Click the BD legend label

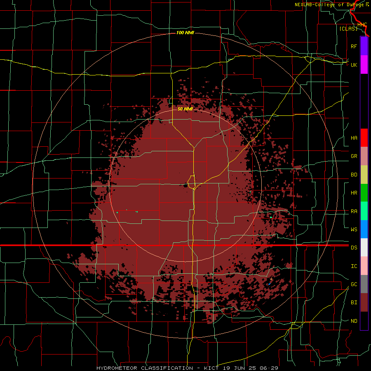pyautogui.click(x=354, y=175)
